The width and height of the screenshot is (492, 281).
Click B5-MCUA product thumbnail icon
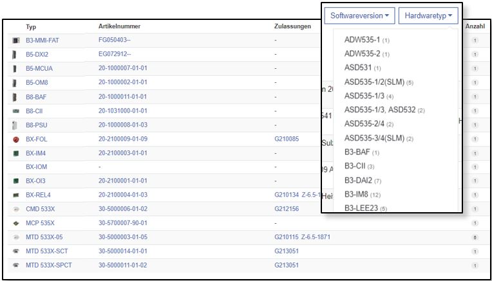14,69
